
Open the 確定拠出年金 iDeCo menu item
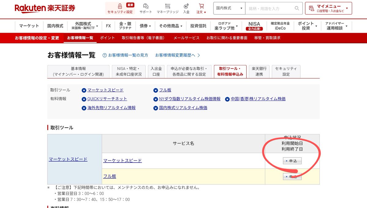click(x=280, y=26)
